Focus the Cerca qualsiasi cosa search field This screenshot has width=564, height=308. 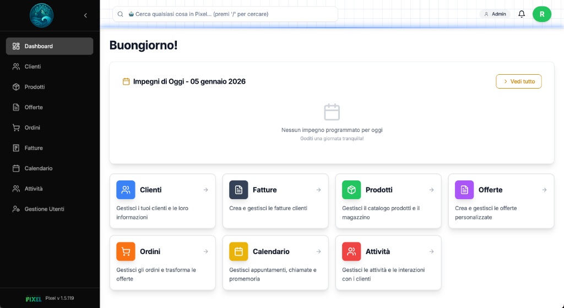pos(226,14)
